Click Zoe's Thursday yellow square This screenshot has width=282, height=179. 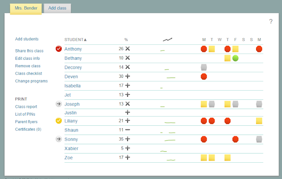(227, 157)
